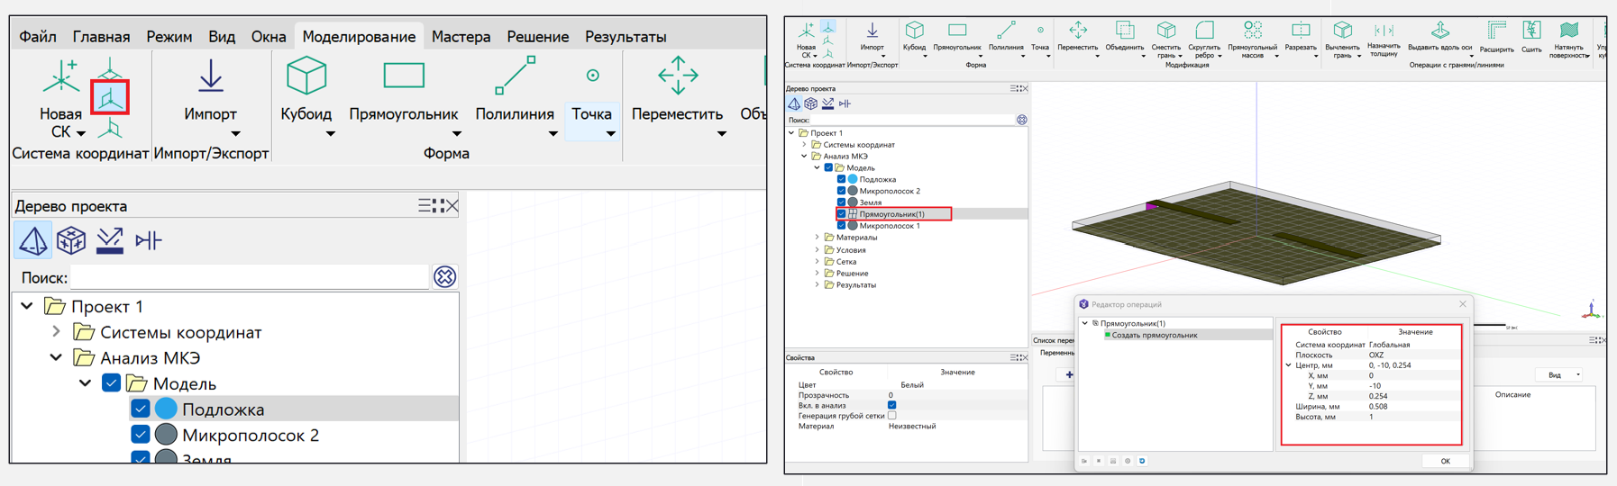Screen dimensions: 1617x486
Task: Click the Натянуть поверхность icon
Action: pyautogui.click(x=1568, y=31)
